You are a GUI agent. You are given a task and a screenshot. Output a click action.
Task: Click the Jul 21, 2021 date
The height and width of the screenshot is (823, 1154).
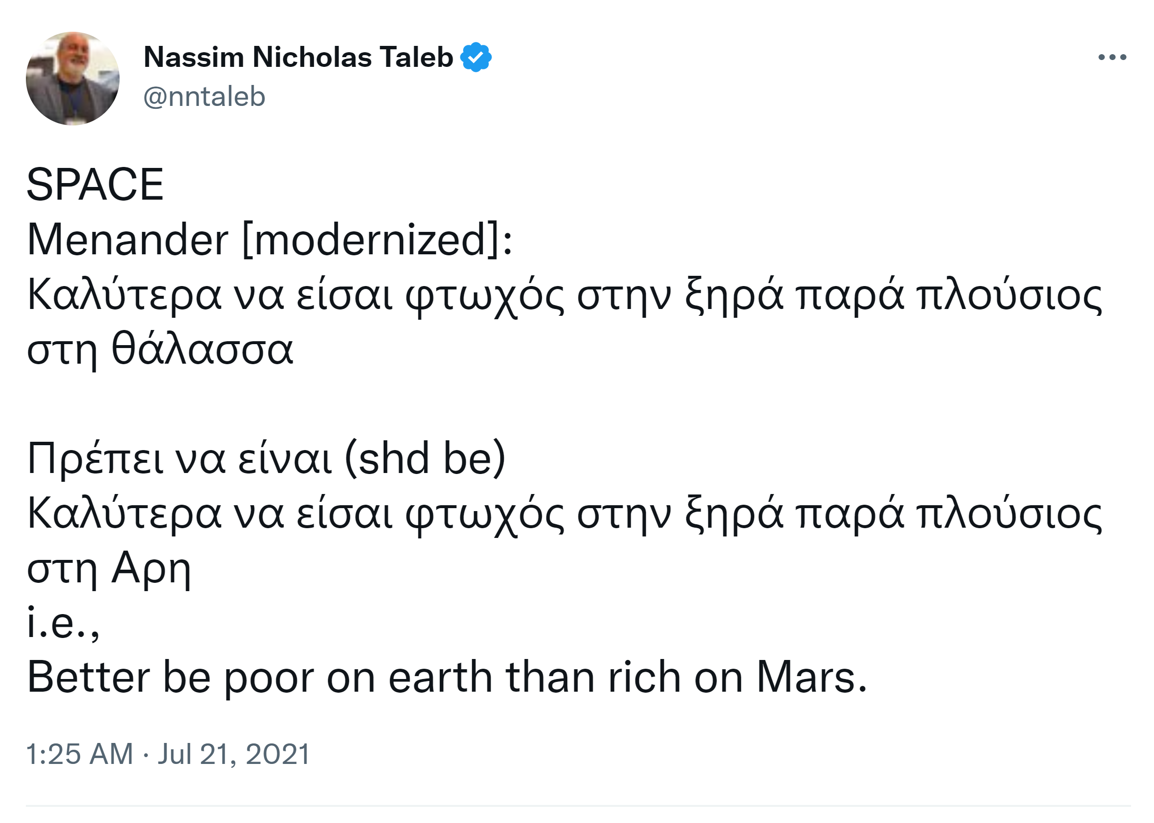tap(234, 754)
